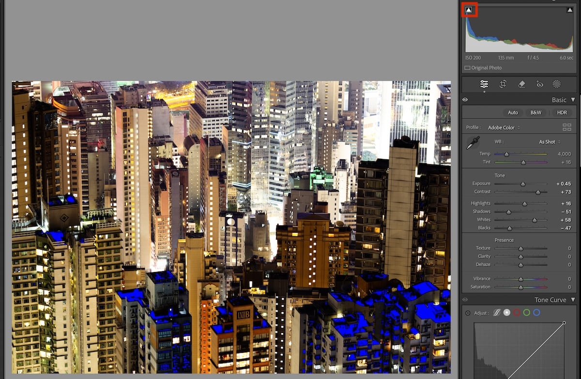581x379 pixels.
Task: Open the Masking tool
Action: click(x=556, y=84)
